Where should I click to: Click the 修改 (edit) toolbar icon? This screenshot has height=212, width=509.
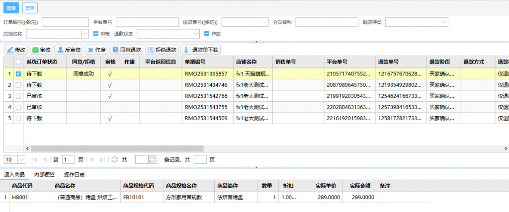click(10, 50)
